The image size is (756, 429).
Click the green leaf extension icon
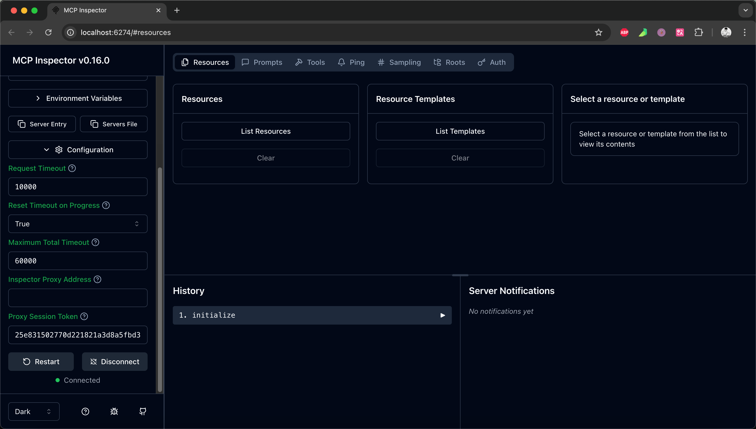tap(643, 32)
